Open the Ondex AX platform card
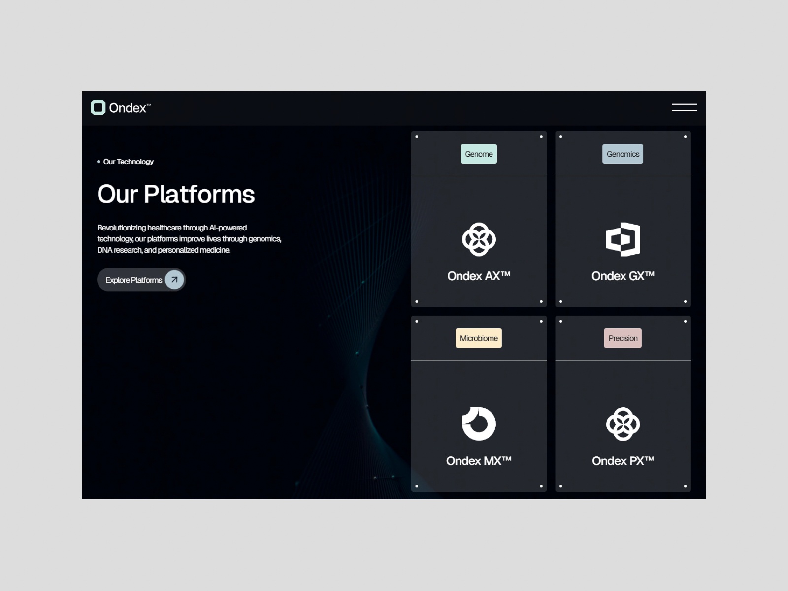The width and height of the screenshot is (788, 591). pyautogui.click(x=478, y=219)
